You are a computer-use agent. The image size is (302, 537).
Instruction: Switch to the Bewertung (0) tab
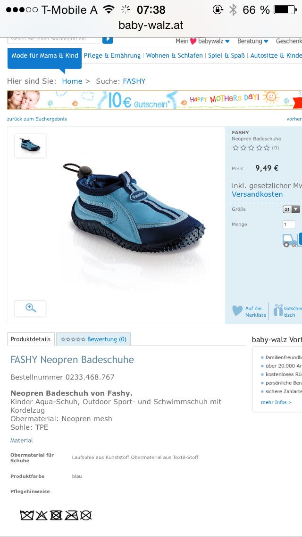click(x=93, y=339)
